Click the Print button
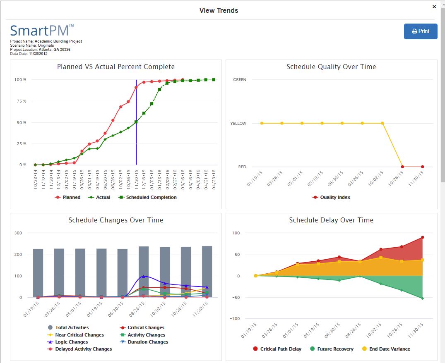 click(421, 31)
